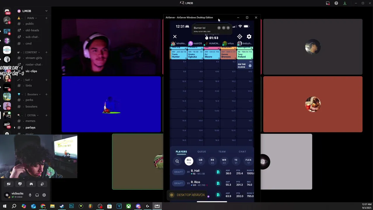Open Windows search in the taskbar
Viewport: 373px width, 210px height.
click(x=14, y=206)
